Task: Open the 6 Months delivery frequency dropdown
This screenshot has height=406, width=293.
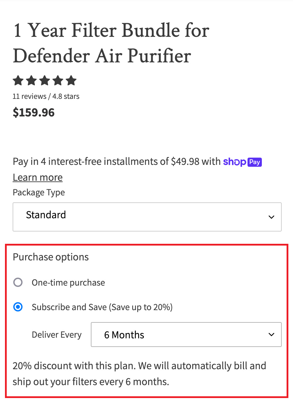Action: (x=186, y=334)
